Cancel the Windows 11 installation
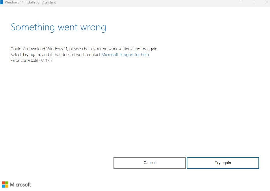Screen dimensions: 270x191 pyautogui.click(x=150, y=163)
